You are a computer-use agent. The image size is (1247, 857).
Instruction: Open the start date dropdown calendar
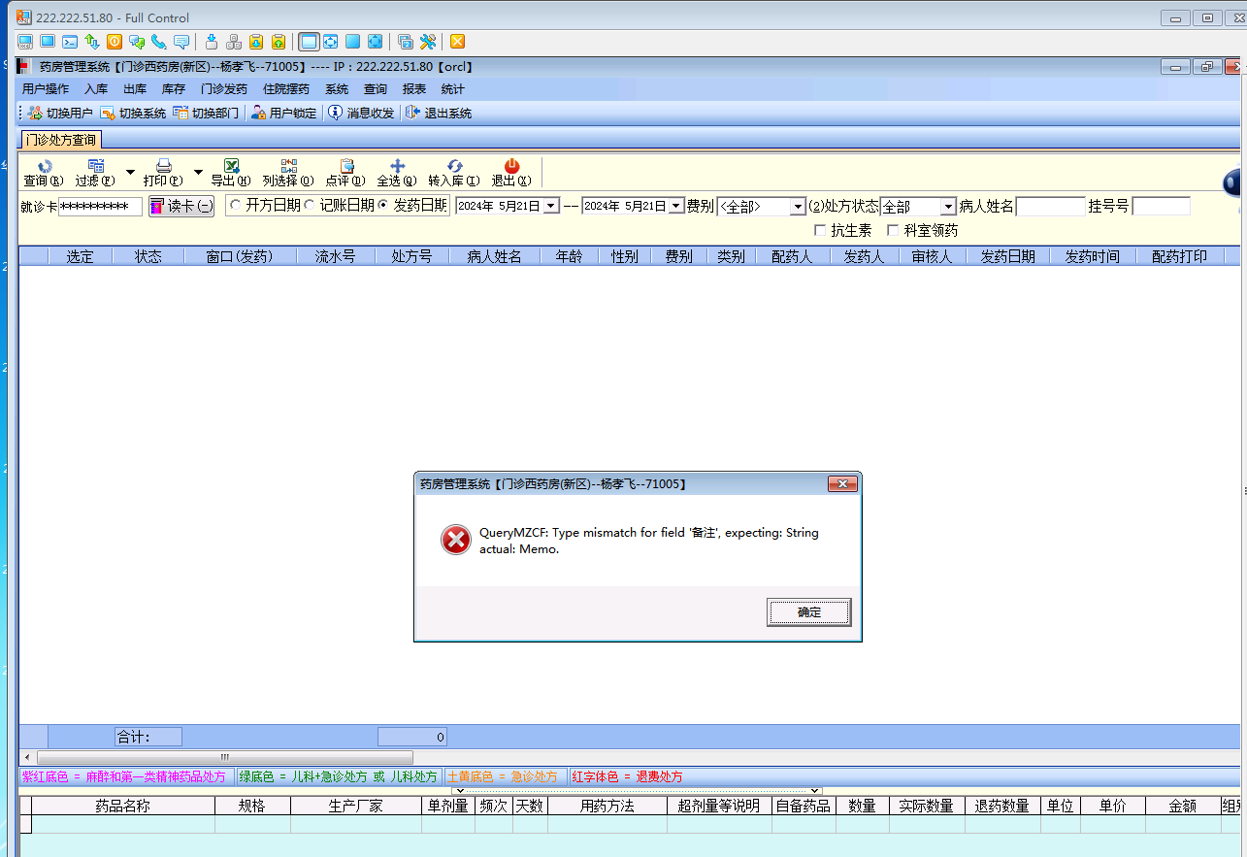pos(551,206)
